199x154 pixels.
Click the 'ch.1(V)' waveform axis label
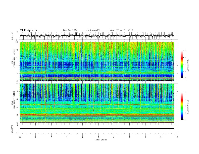pos(12,36)
